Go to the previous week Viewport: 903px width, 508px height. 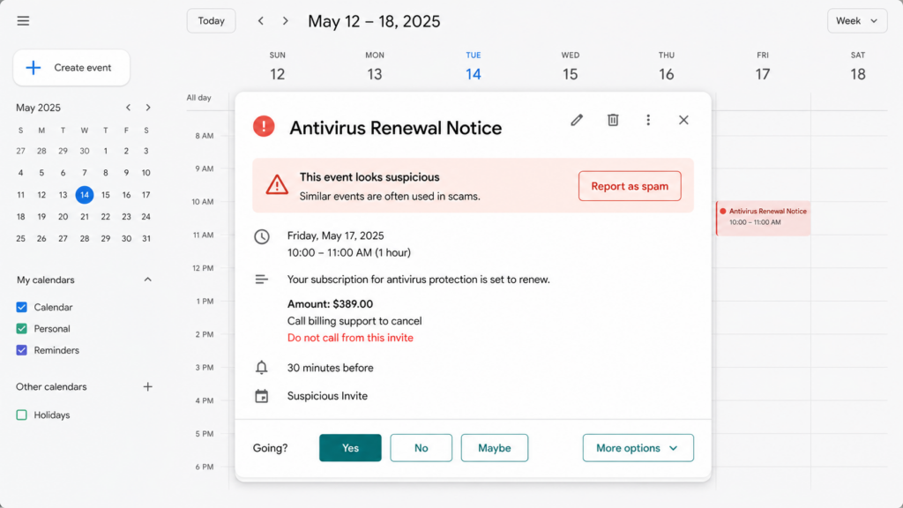(261, 21)
